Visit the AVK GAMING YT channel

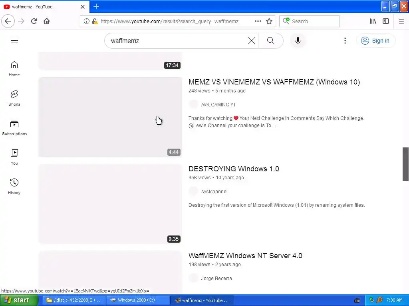218,105
